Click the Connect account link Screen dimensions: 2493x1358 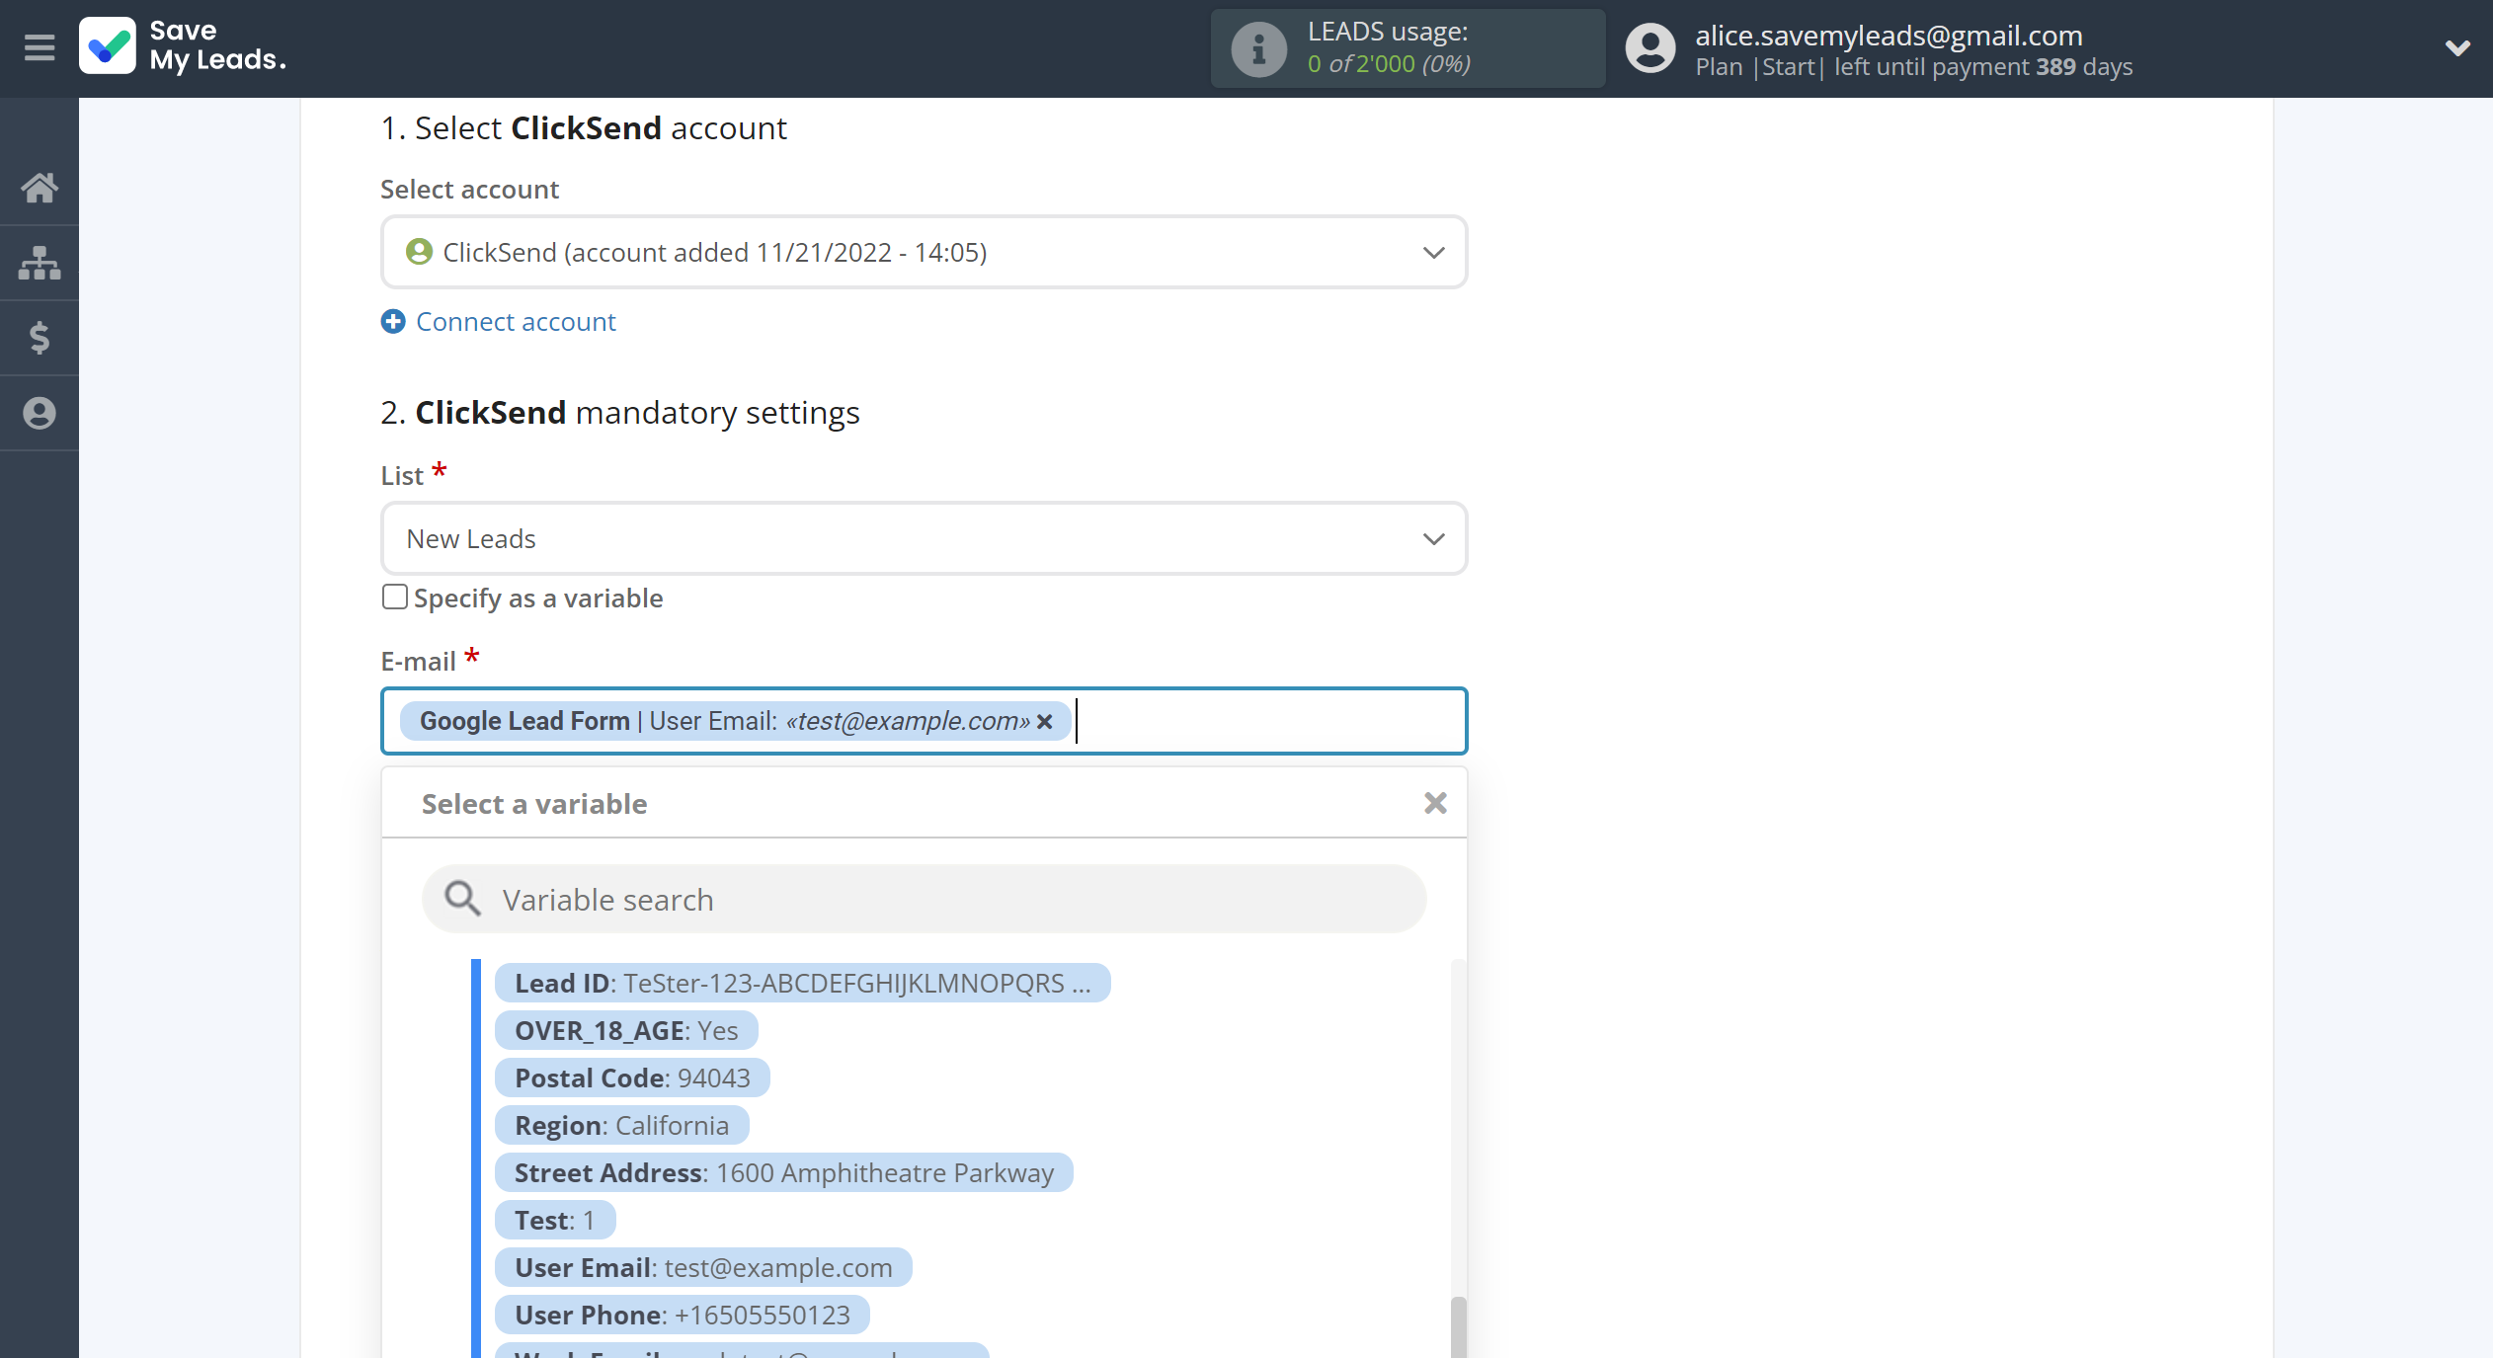(516, 321)
